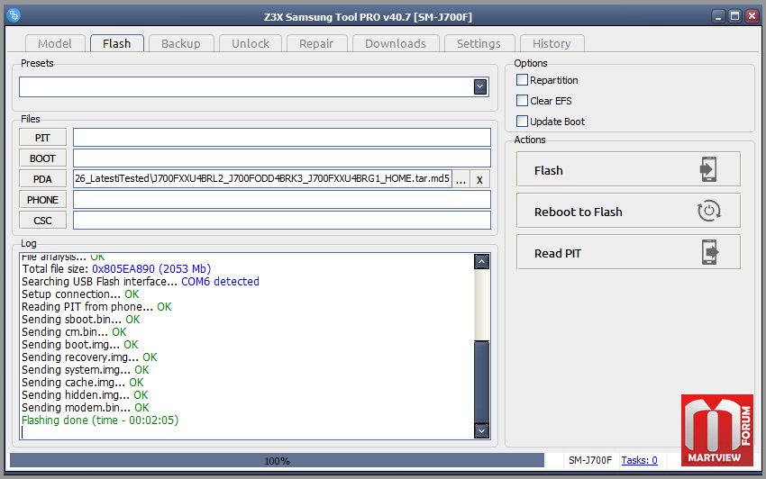Click the PHONE file button
Image resolution: width=766 pixels, height=479 pixels.
point(43,200)
